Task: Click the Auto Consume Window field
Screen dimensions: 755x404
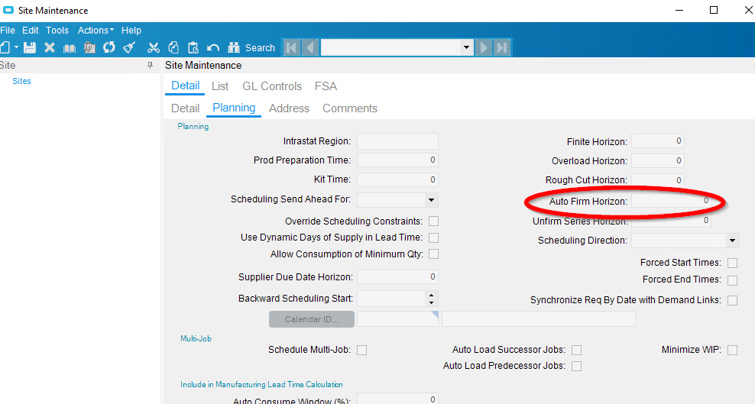Action: (397, 399)
